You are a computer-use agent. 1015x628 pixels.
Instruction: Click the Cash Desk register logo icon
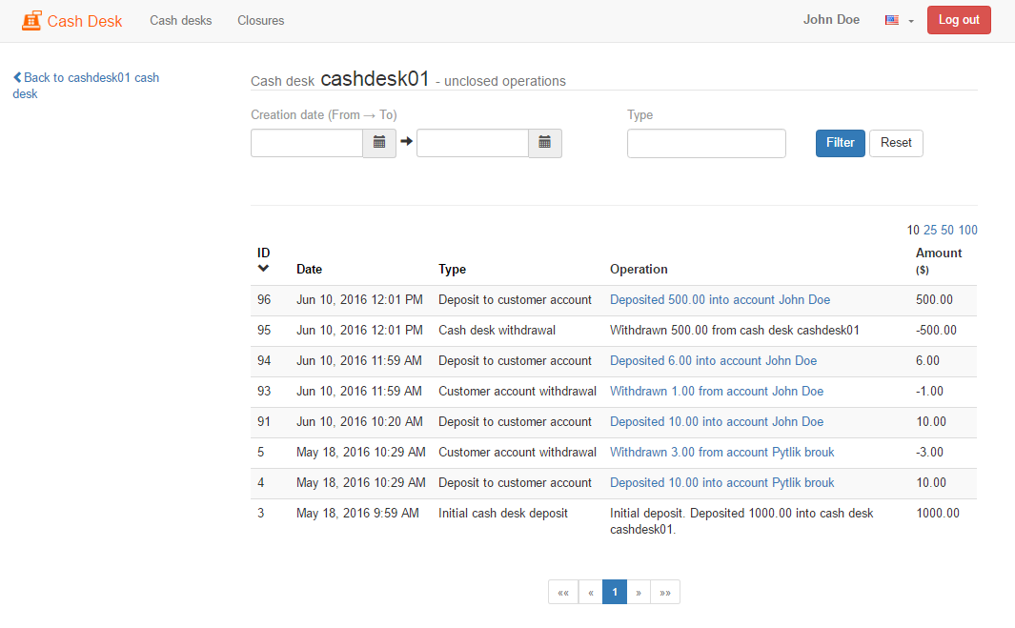pos(31,20)
